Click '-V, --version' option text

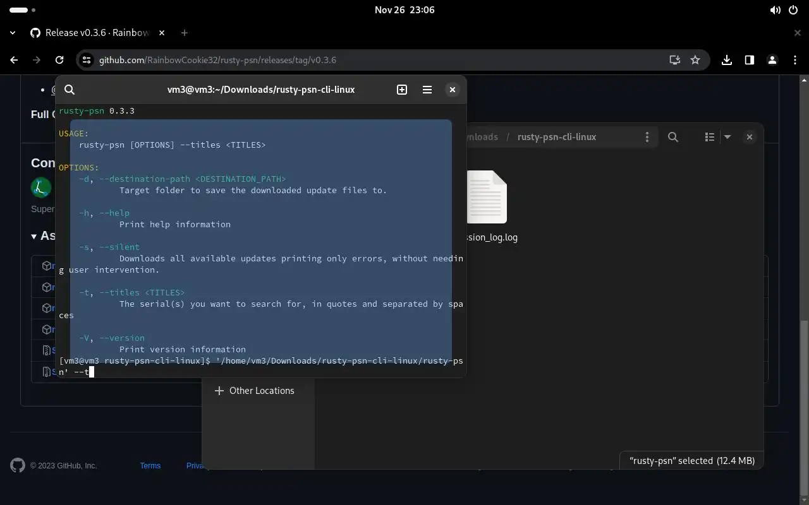(x=112, y=338)
